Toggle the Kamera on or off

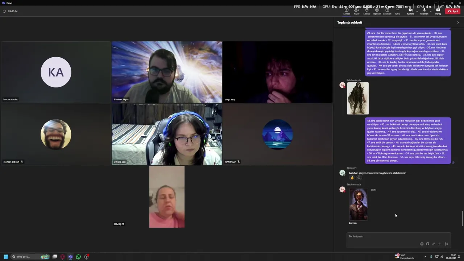[410, 11]
